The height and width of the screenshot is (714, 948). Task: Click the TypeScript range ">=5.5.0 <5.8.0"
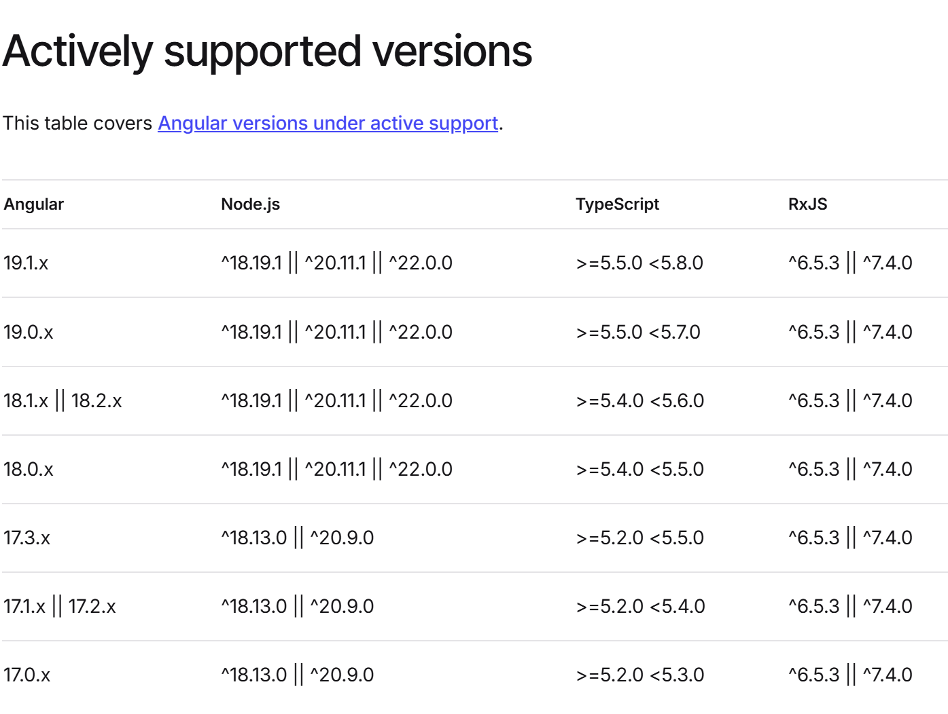click(639, 263)
